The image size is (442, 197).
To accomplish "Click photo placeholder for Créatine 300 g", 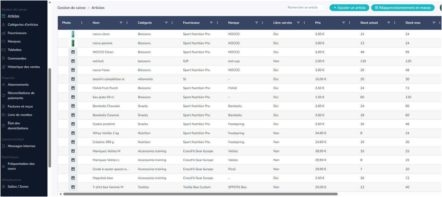I will coord(73,142).
